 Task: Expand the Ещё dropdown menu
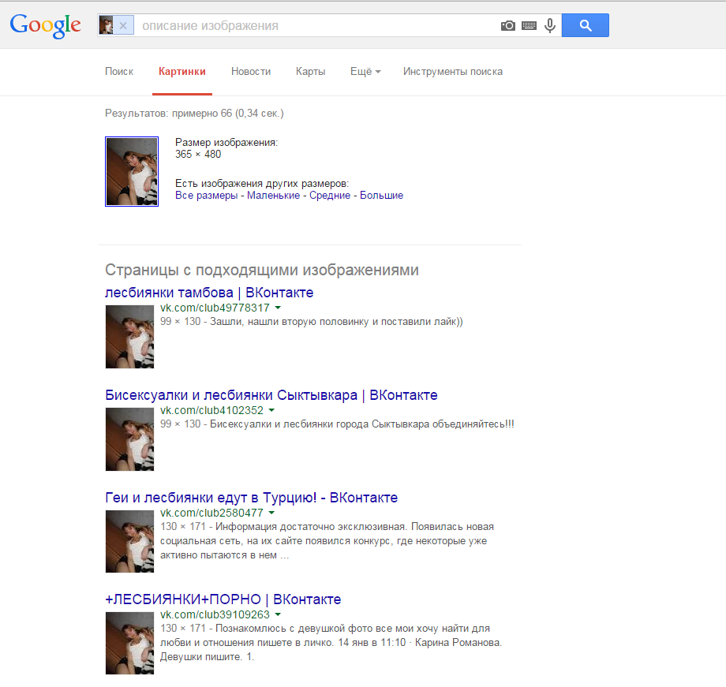(x=365, y=71)
